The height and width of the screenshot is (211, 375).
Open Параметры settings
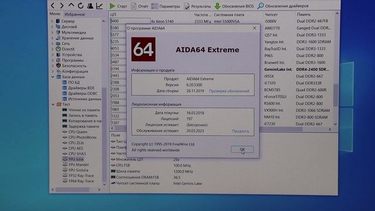165,6
